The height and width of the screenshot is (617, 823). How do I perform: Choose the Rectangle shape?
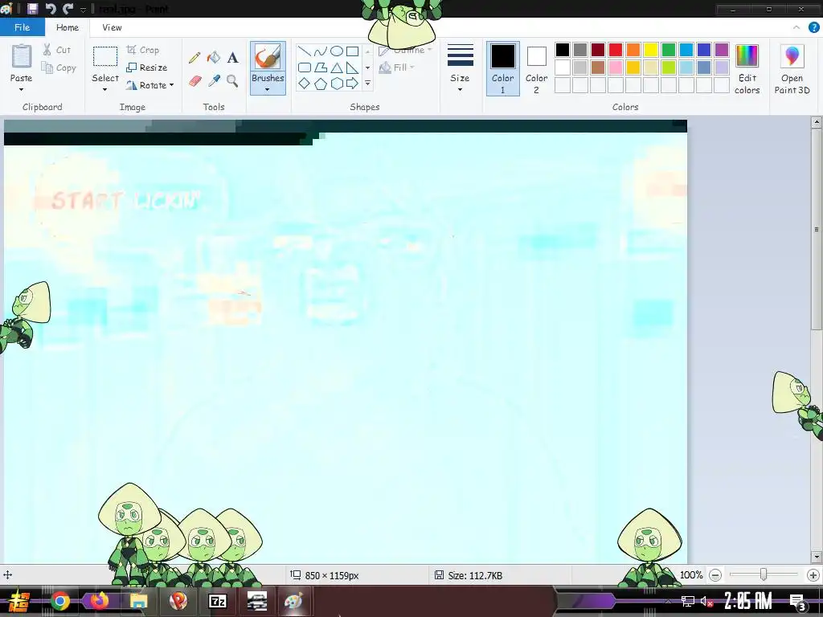click(353, 51)
